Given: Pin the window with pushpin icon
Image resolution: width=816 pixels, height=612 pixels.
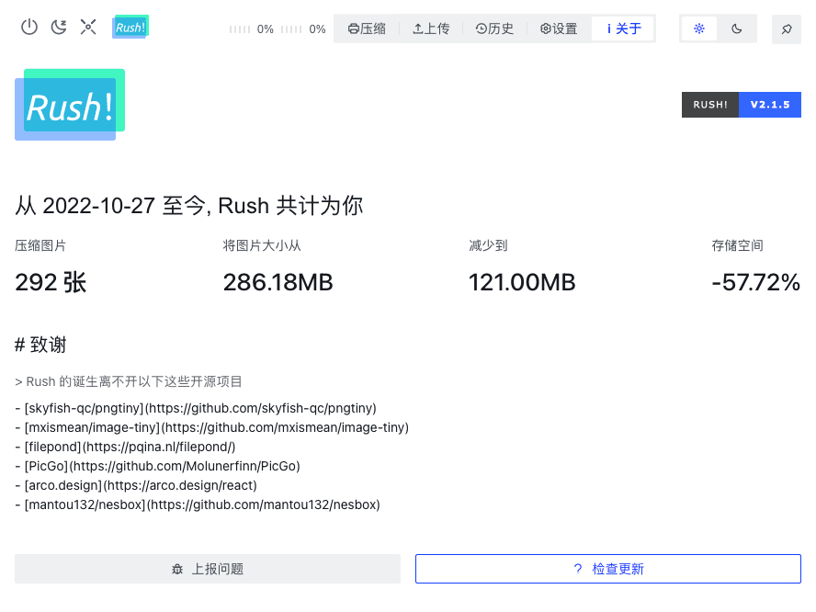Looking at the screenshot, I should pos(787,29).
